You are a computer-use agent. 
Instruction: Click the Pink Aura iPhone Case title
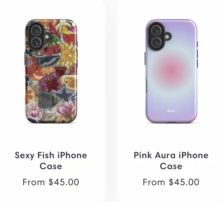[x=171, y=161]
